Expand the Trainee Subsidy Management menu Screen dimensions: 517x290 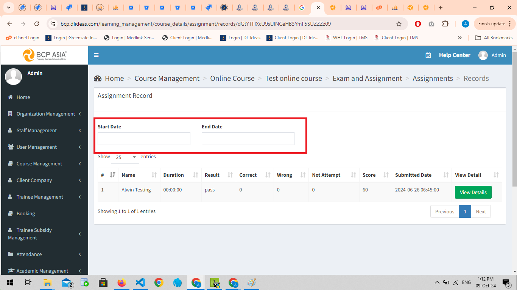44,234
